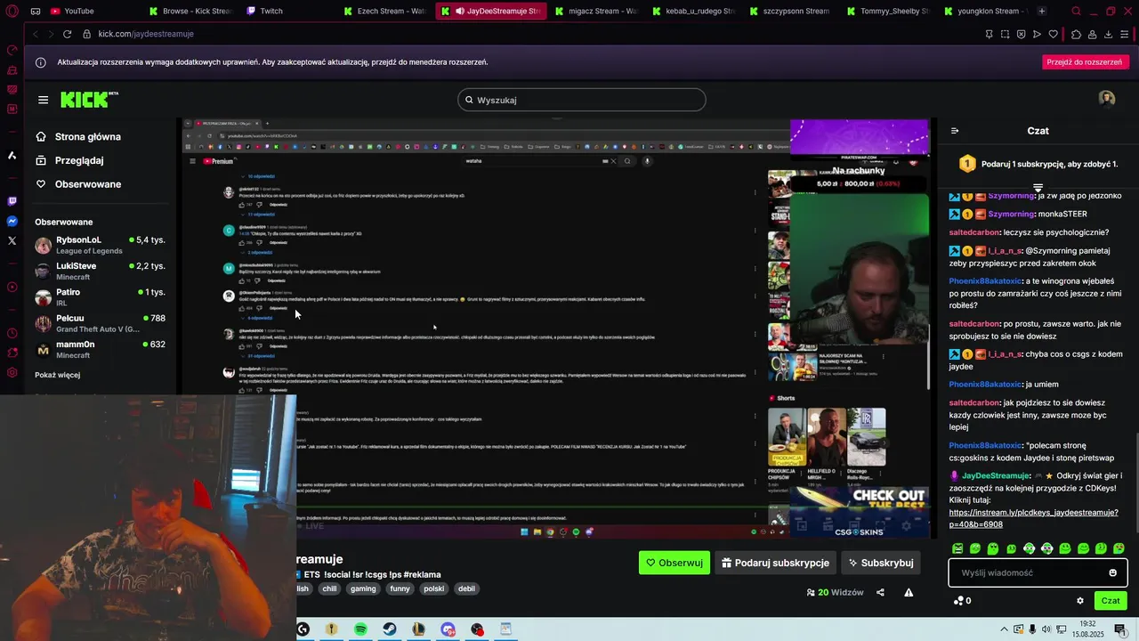
Task: Click Podaruj subskrypcje button
Action: (775, 563)
